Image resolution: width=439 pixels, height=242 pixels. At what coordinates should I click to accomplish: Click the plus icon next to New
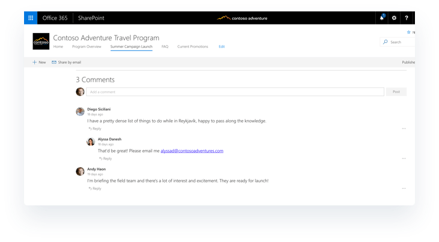[34, 62]
